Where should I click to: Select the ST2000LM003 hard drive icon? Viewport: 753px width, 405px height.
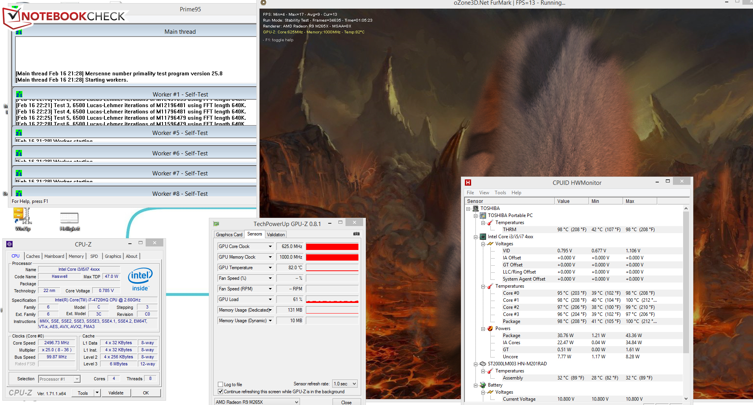tap(483, 364)
